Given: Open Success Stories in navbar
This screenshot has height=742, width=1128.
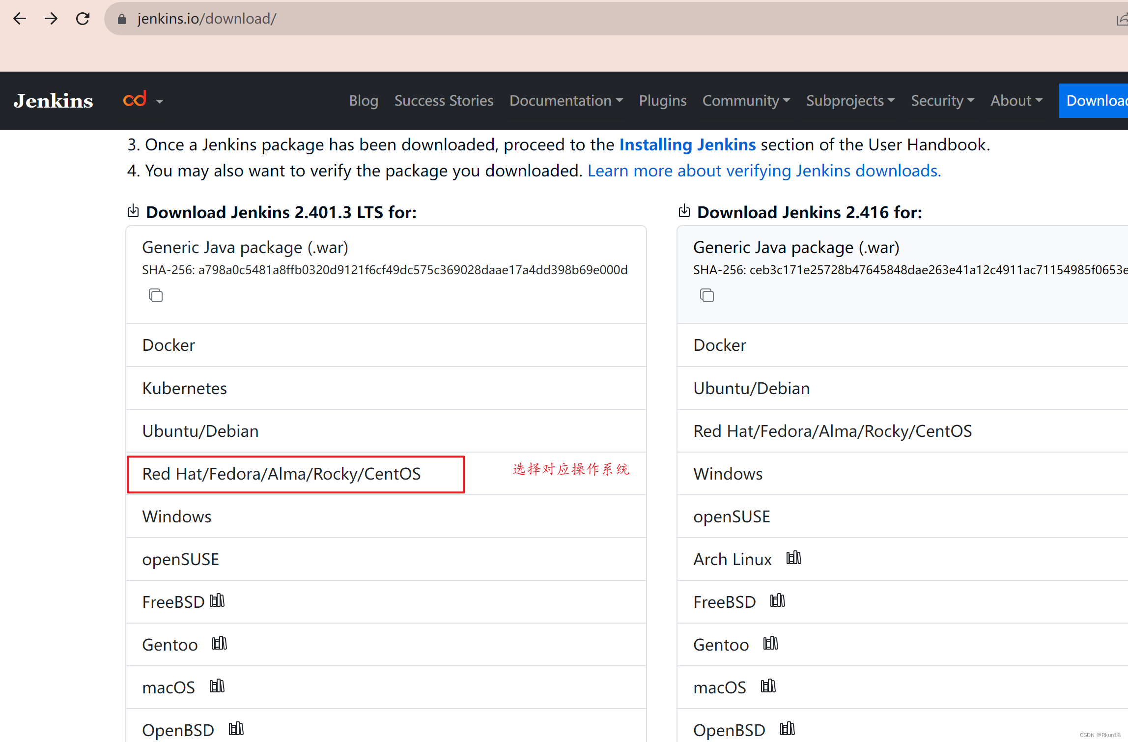Looking at the screenshot, I should (444, 101).
